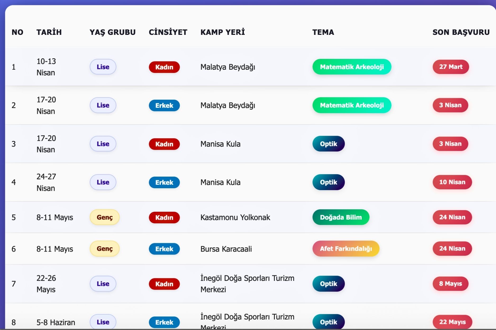The width and height of the screenshot is (496, 330).
Task: Click the Lise badge in row 3
Action: tap(103, 144)
